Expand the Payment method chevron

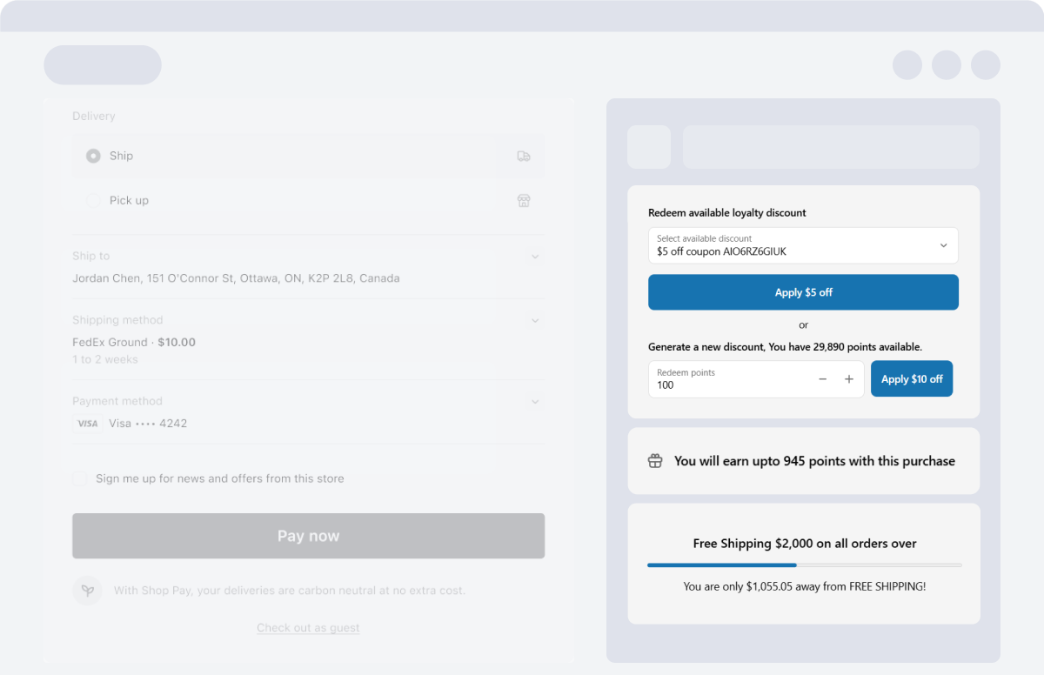point(535,402)
